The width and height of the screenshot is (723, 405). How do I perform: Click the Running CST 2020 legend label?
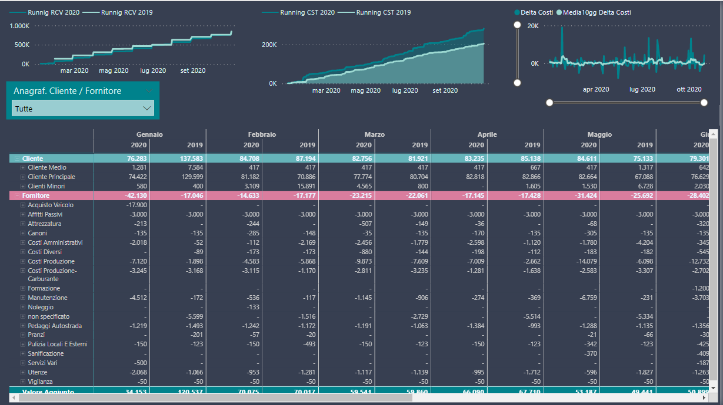(307, 12)
